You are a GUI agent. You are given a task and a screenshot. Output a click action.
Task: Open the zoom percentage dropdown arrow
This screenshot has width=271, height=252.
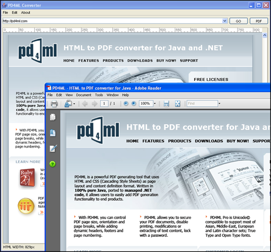tap(154, 104)
